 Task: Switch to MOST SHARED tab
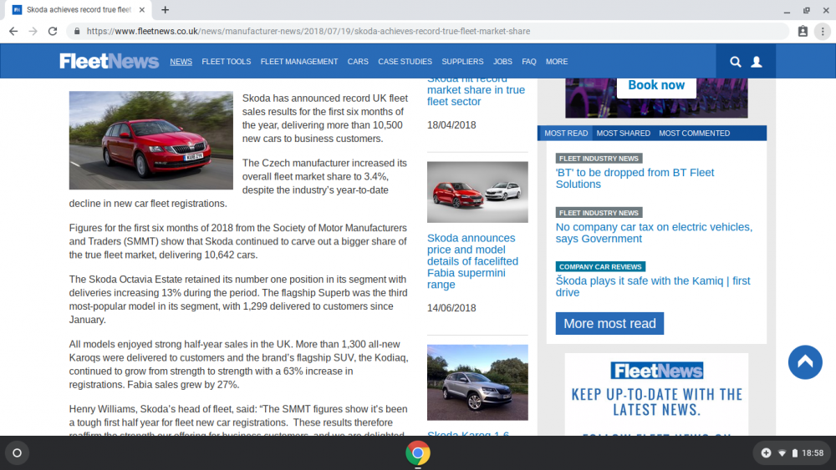624,133
